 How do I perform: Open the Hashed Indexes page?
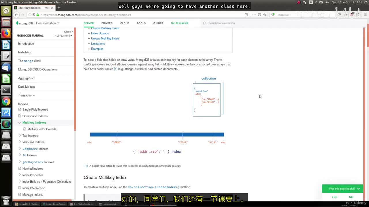[x=33, y=168]
